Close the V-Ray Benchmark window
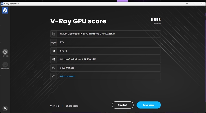 point(202,4)
